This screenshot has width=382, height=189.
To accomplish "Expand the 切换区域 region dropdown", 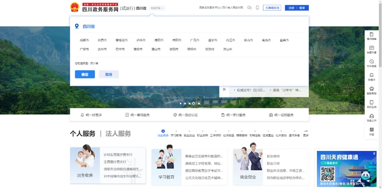I will point(157,8).
